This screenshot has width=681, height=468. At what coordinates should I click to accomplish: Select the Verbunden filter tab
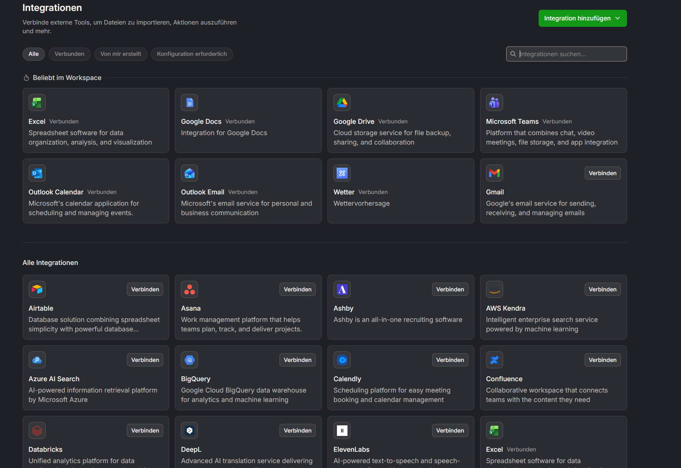click(69, 54)
